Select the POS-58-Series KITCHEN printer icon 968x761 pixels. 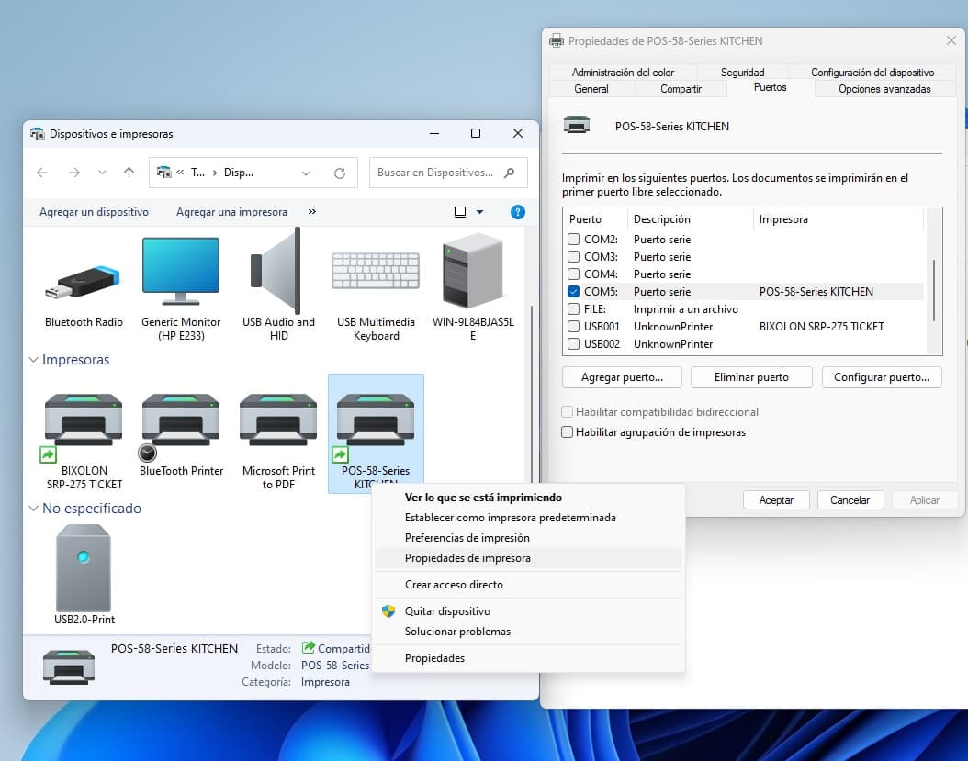[376, 420]
